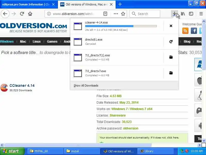Viewport: 206px width, 155px height.
Task: Click horizontal scrollbar right arrow
Action: [199, 145]
